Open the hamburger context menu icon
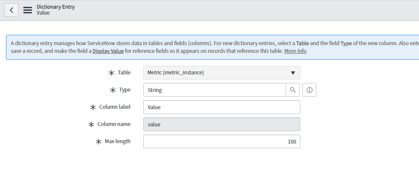 [28, 10]
